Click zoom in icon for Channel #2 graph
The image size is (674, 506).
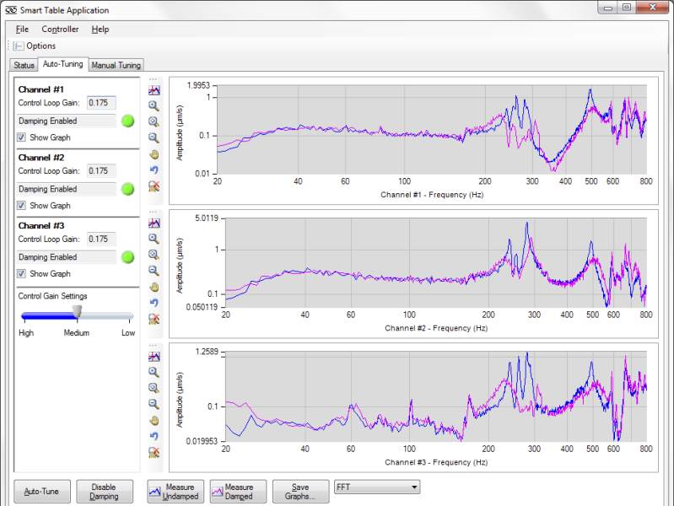[154, 239]
